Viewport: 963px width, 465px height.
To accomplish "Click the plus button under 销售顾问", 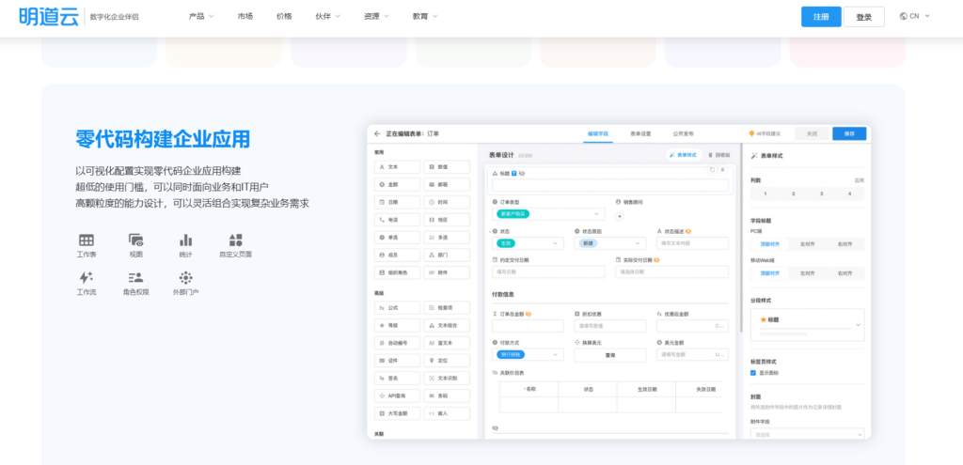I will [x=620, y=215].
